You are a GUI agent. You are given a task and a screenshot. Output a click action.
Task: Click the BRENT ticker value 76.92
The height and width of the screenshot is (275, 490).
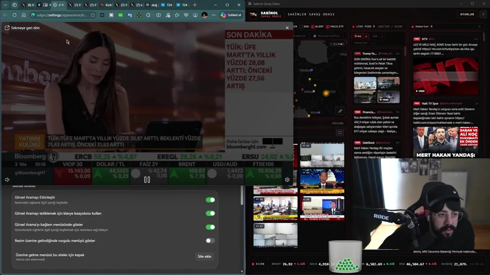tap(287, 264)
